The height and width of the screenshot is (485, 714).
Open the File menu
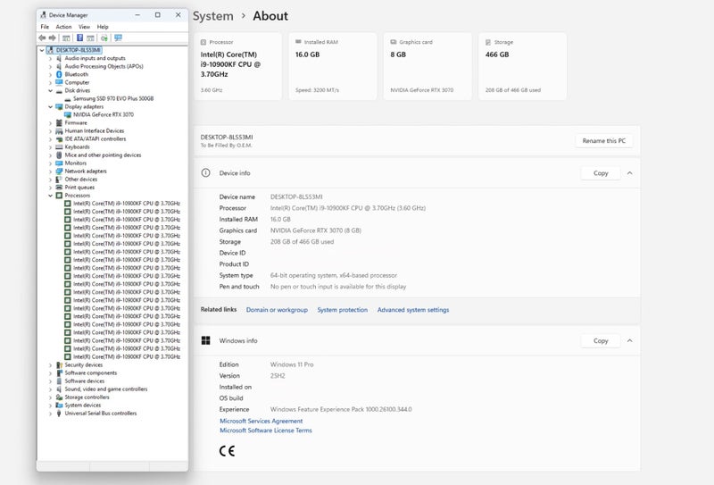pyautogui.click(x=45, y=27)
